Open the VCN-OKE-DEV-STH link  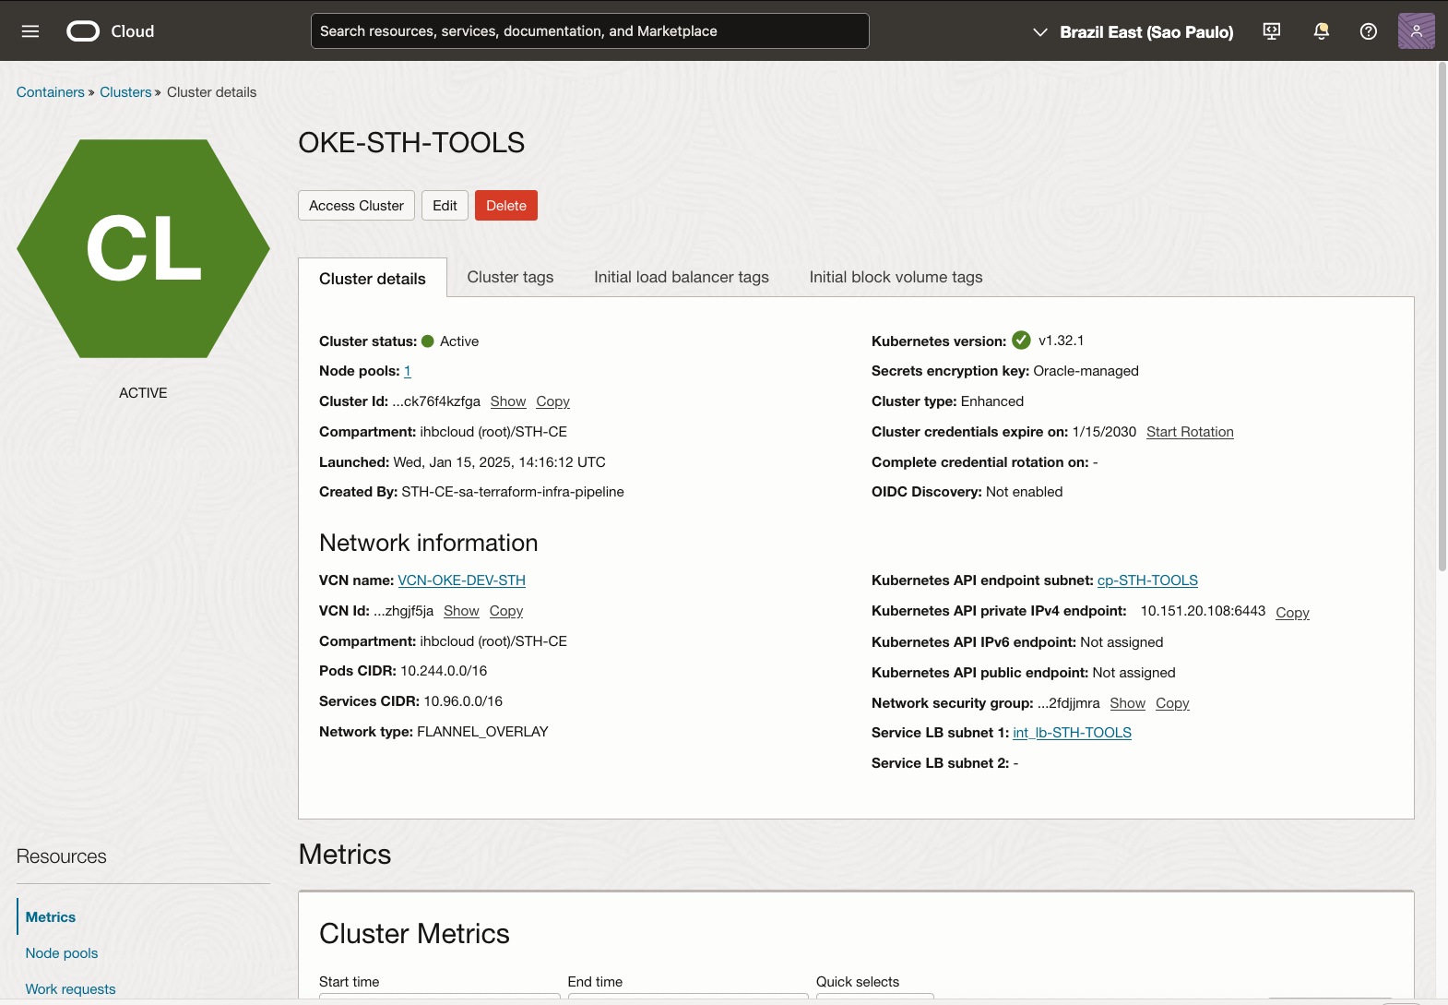[461, 580]
